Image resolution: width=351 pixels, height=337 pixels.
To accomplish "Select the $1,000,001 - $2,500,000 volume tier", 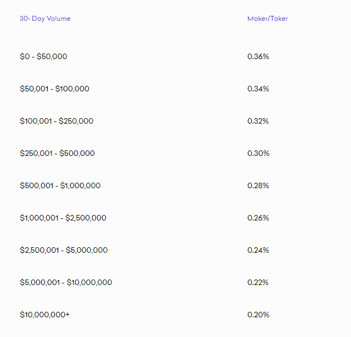I will 63,218.
